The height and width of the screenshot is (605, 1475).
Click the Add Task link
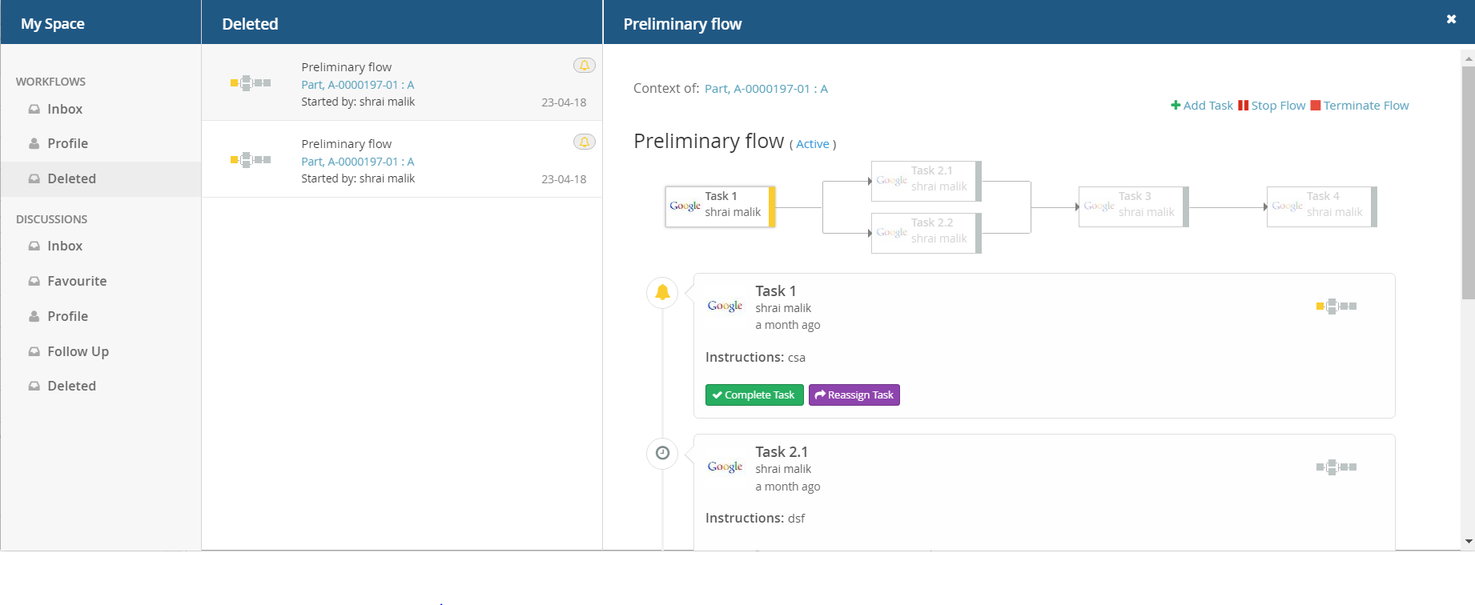(x=1202, y=106)
